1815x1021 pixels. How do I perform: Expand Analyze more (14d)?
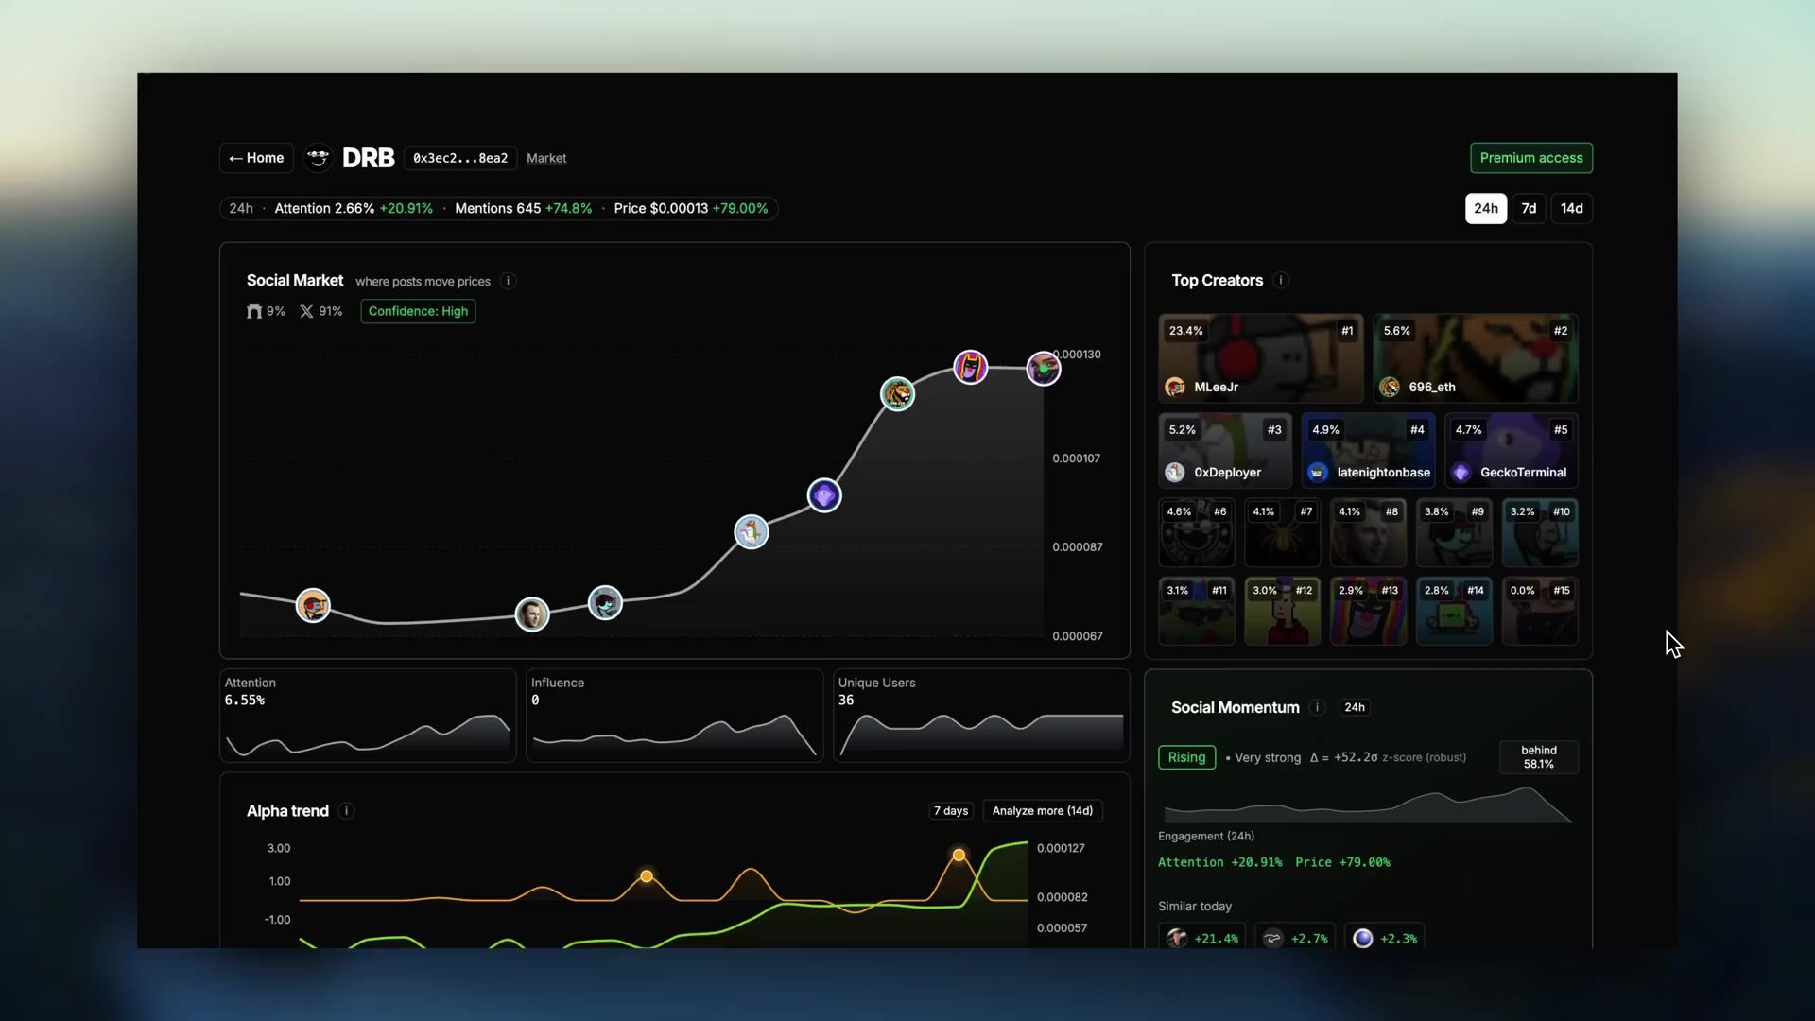coord(1042,811)
